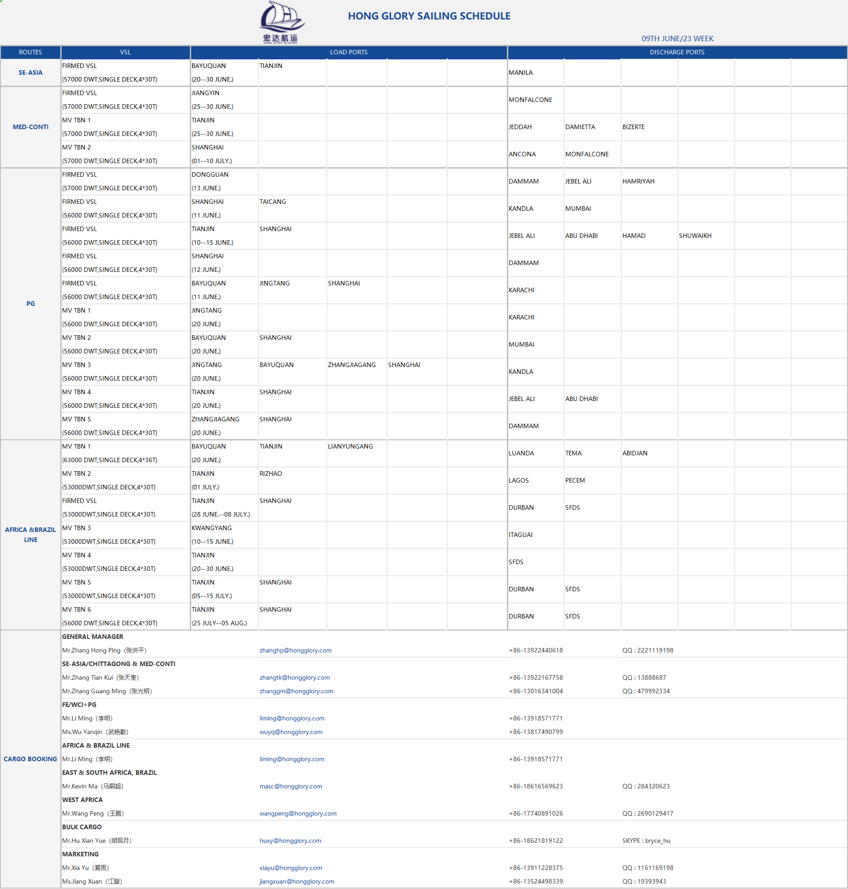Open email link zhanghp@hongglory.com
Image resolution: width=848 pixels, height=889 pixels.
[x=295, y=650]
